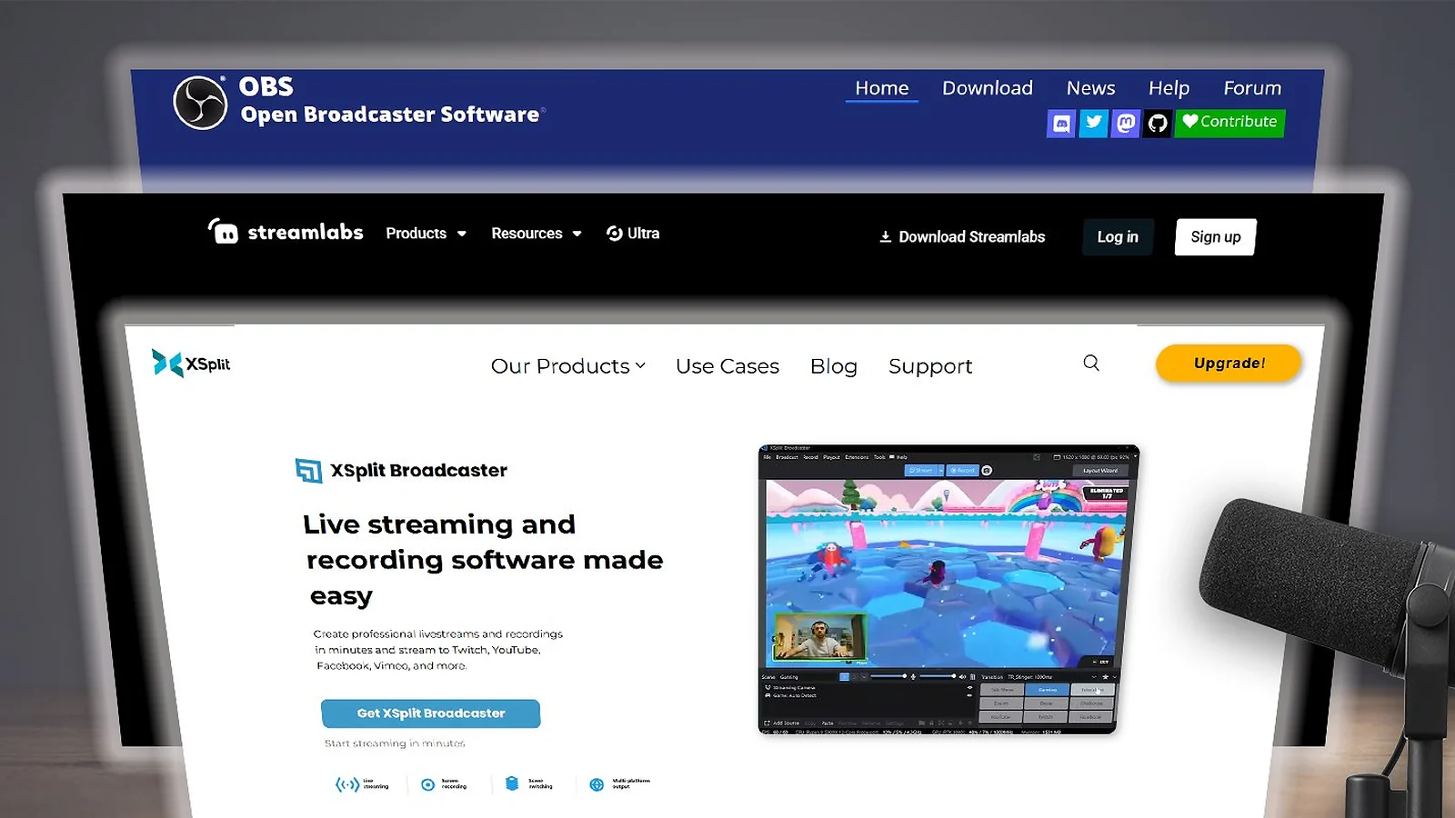Click the XSplit Broadcaster app screenshot

point(948,589)
